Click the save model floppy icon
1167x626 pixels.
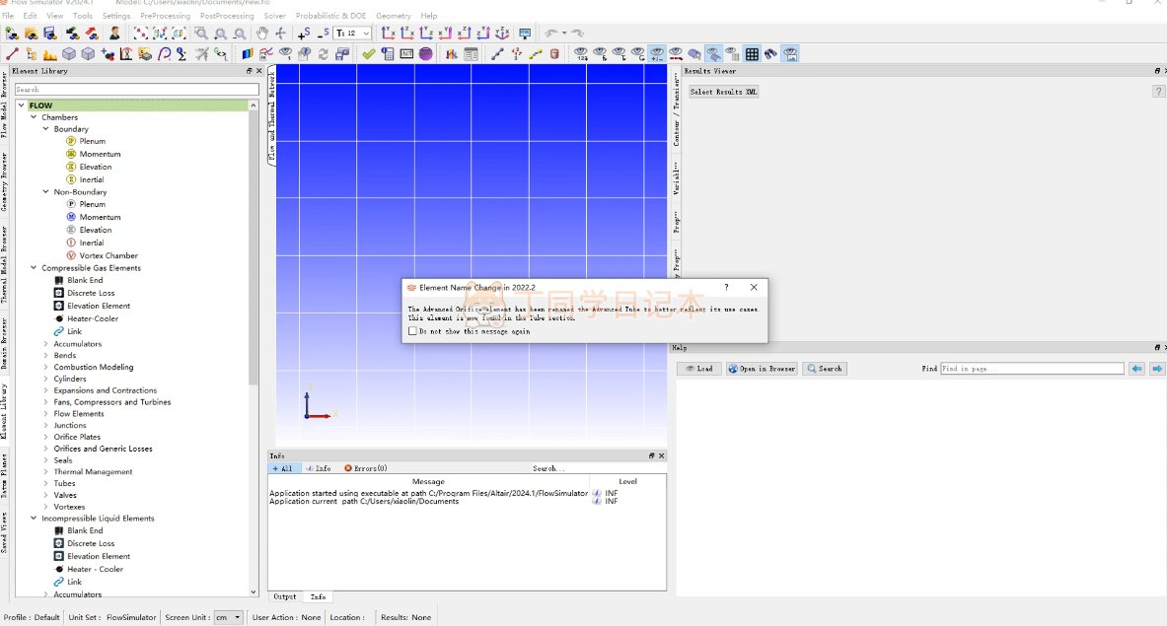[x=52, y=34]
